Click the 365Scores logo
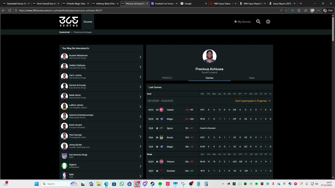The image size is (335, 188). click(69, 22)
